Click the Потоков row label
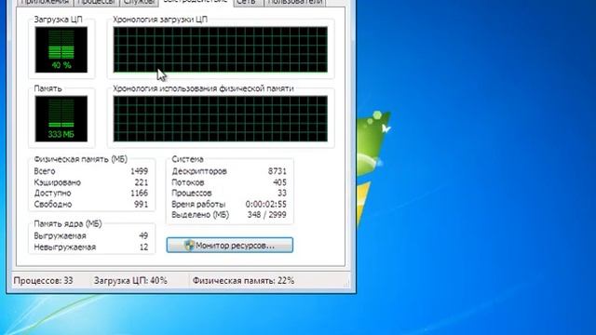Image resolution: width=596 pixels, height=335 pixels. (188, 182)
